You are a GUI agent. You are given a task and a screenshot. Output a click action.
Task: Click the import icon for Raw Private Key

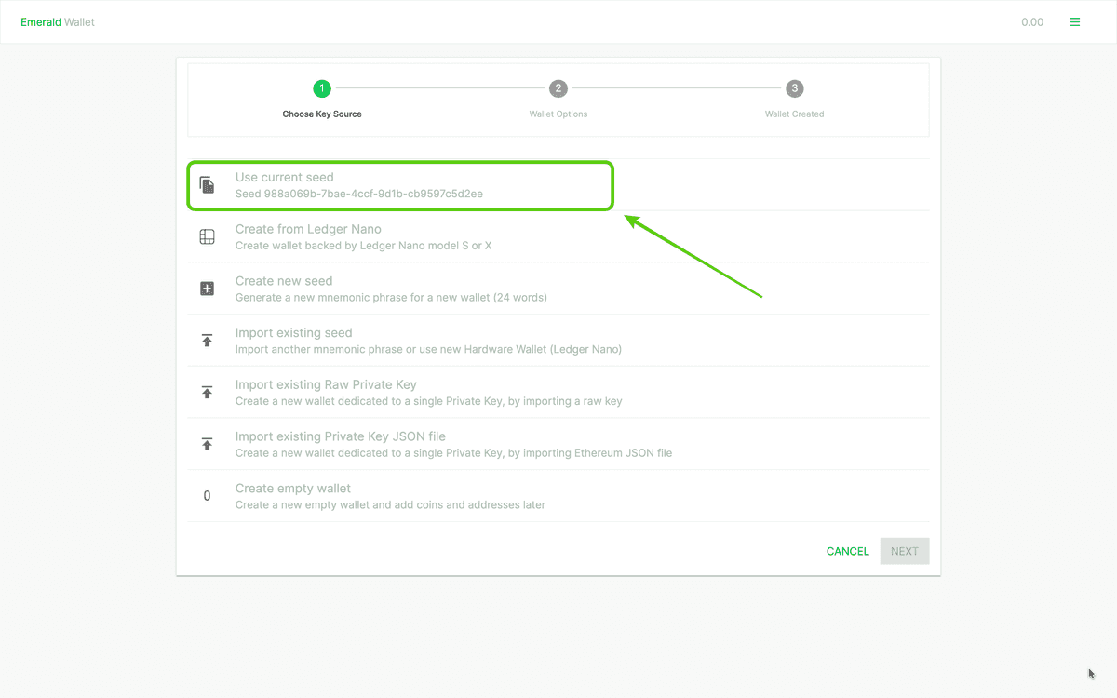[207, 392]
